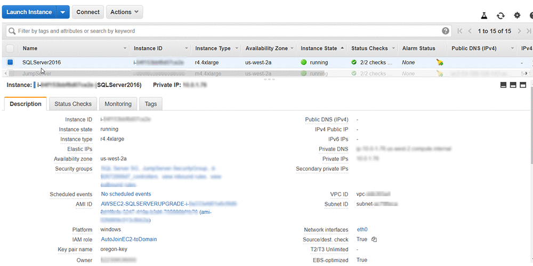Open the eth0 network interface link

coord(362,229)
